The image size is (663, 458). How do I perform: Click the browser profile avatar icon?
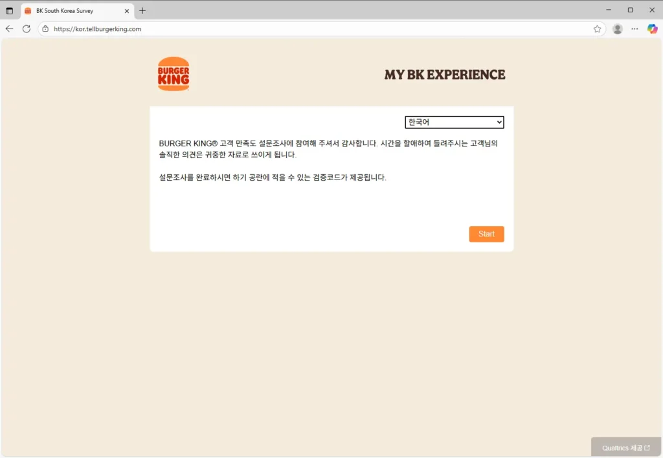(x=617, y=29)
